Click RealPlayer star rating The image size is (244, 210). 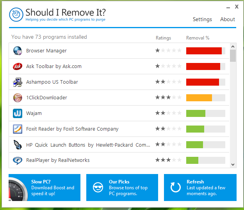[168, 160]
